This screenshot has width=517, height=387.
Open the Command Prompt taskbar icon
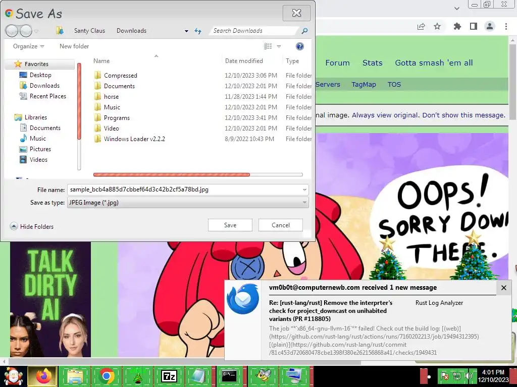pyautogui.click(x=229, y=376)
